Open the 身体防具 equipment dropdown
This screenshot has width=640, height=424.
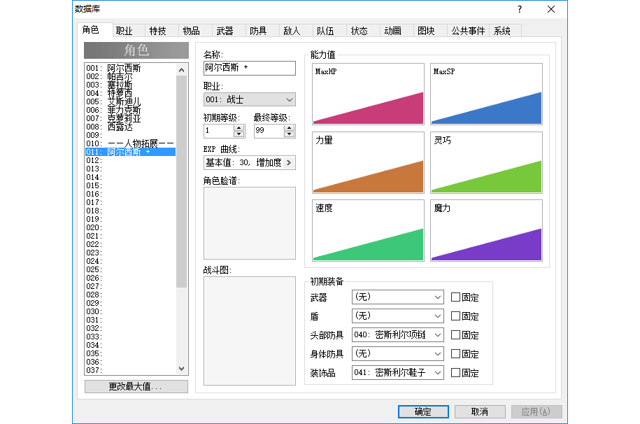point(397,354)
